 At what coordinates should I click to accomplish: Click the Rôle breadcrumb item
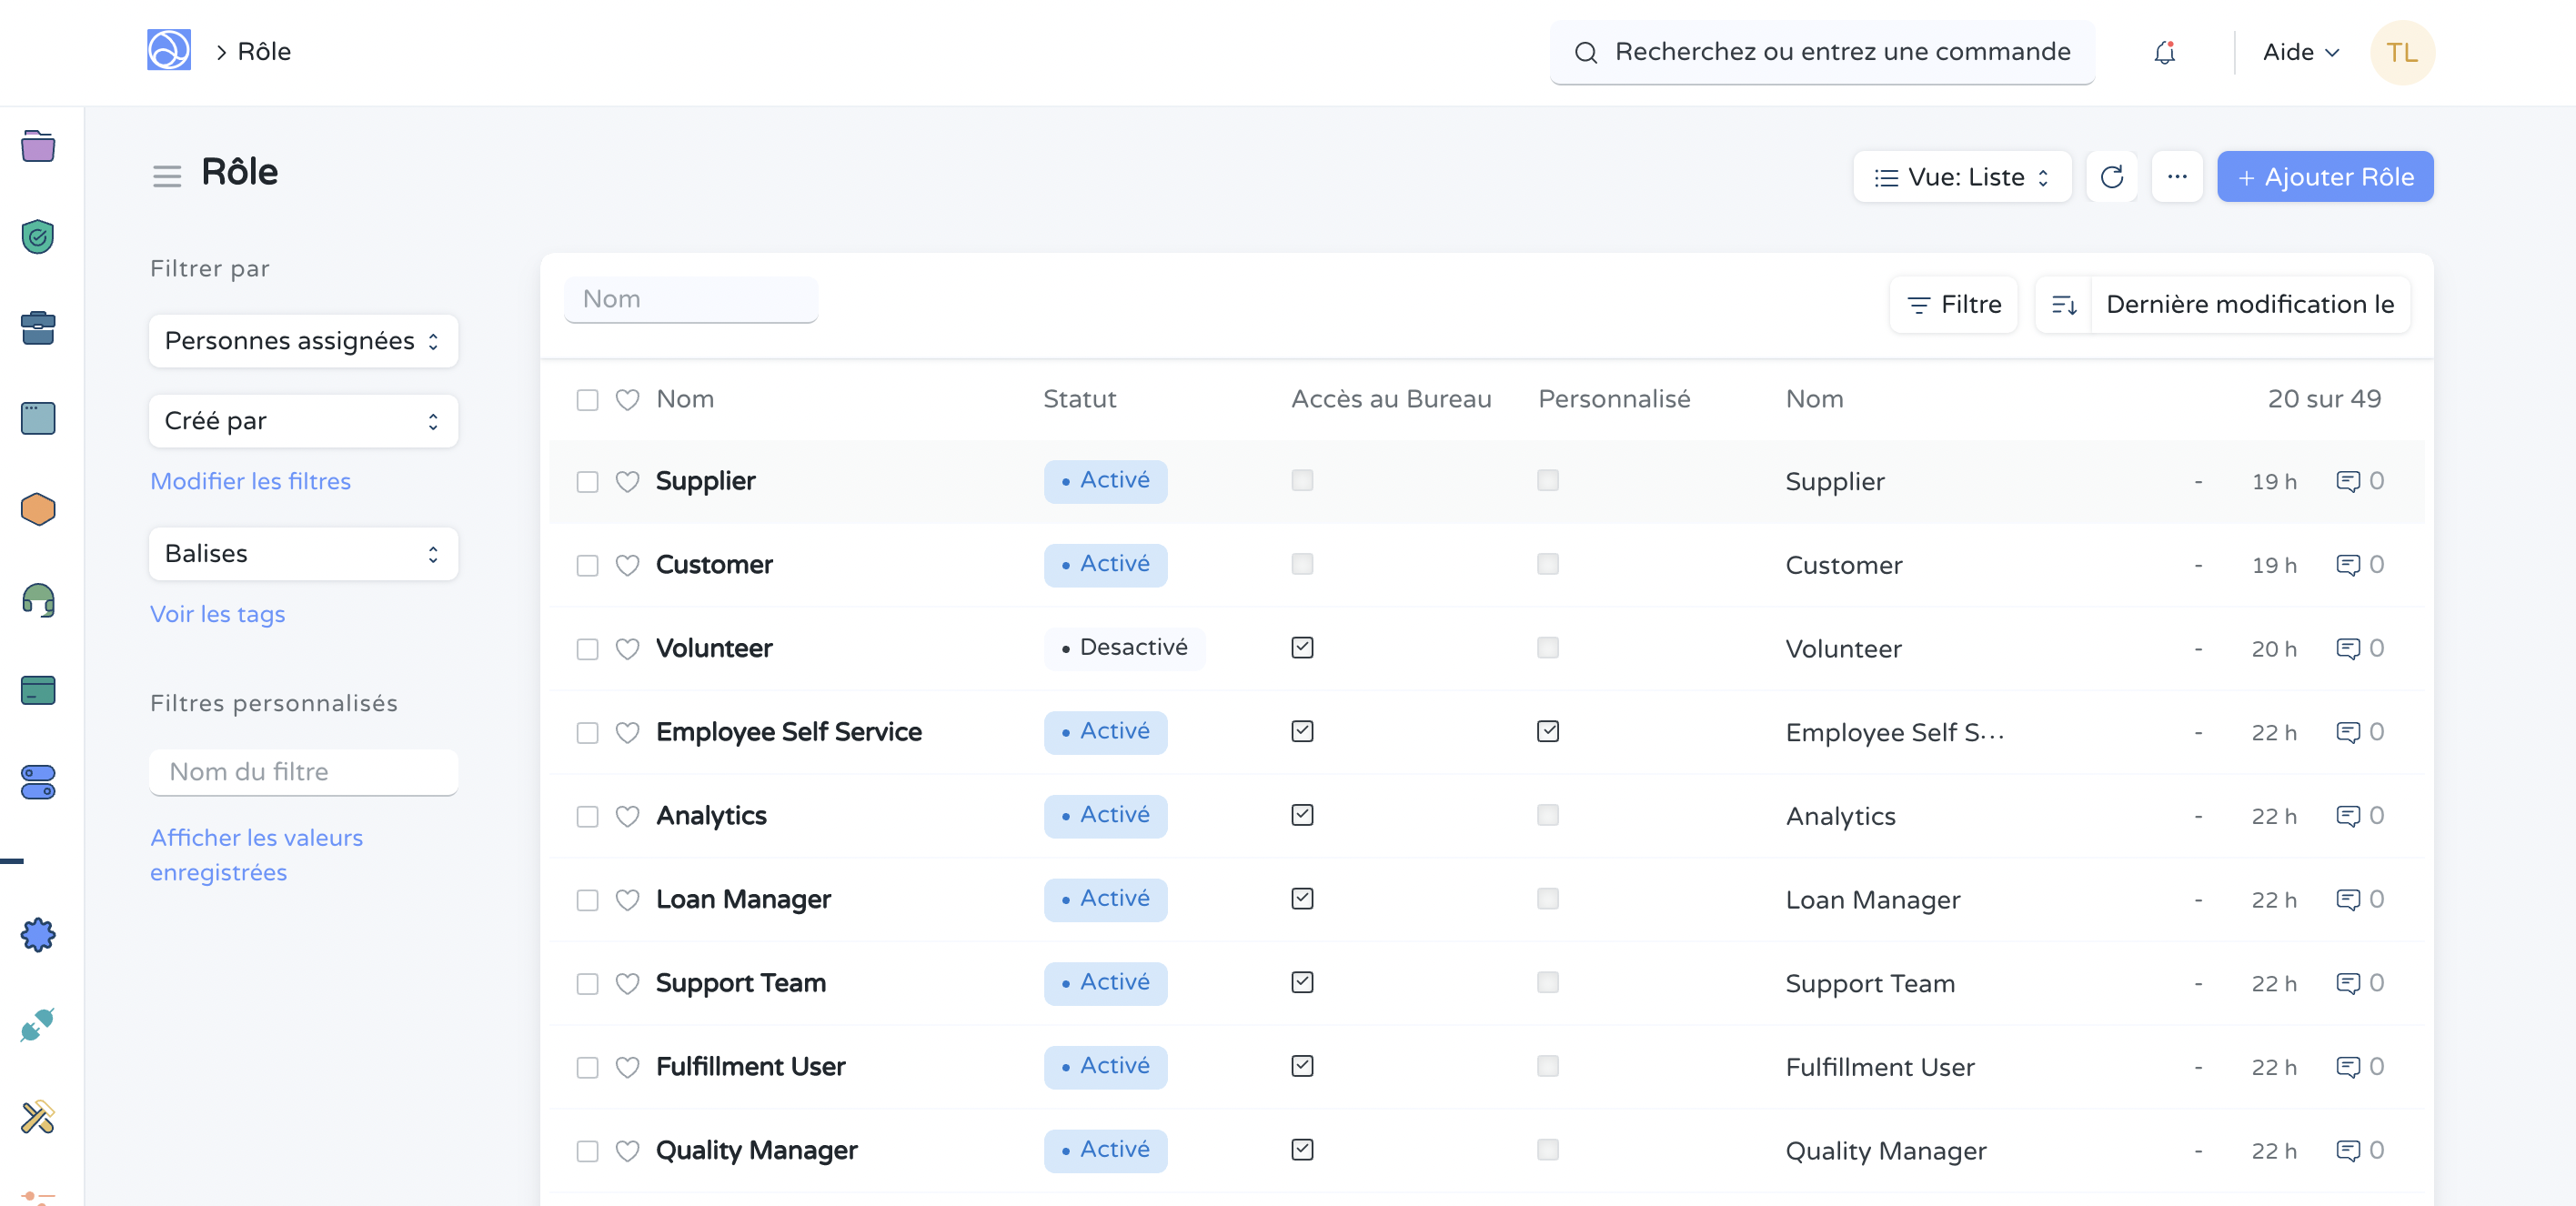[x=264, y=52]
